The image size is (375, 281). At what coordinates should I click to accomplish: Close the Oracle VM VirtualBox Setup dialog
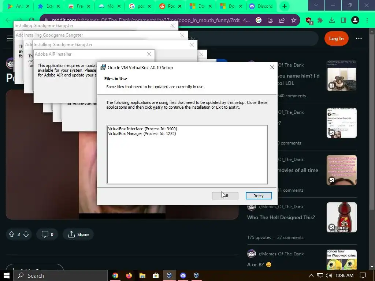click(x=272, y=67)
